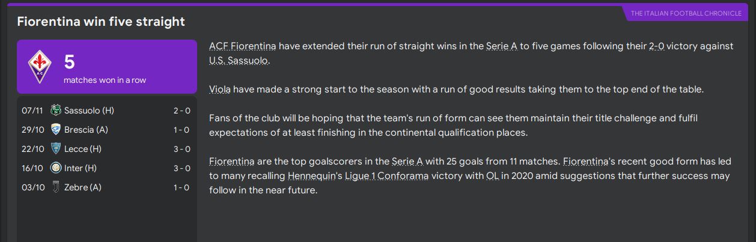View the 3-0 result against Lecce

tap(181, 149)
